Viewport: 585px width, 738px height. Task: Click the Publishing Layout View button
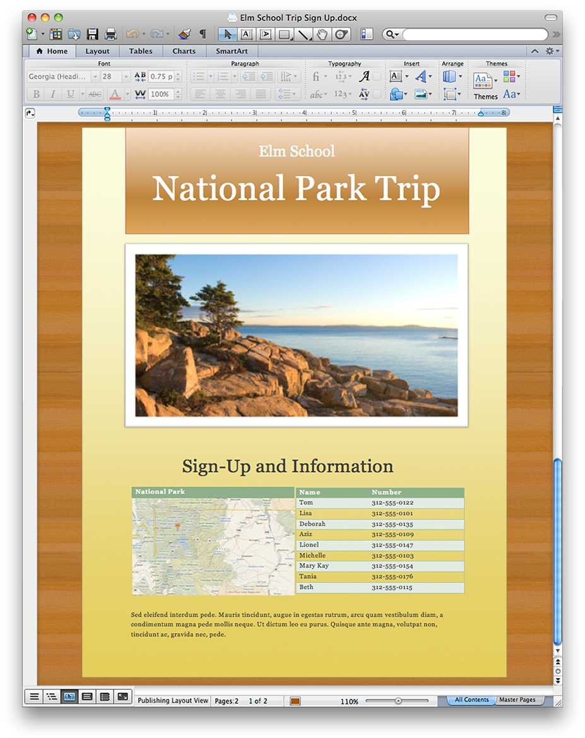tap(69, 696)
